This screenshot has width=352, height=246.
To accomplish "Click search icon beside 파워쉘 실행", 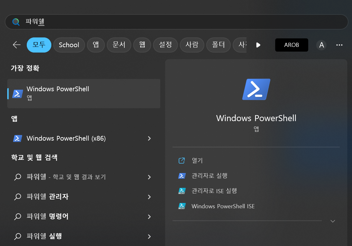I will point(18,236).
